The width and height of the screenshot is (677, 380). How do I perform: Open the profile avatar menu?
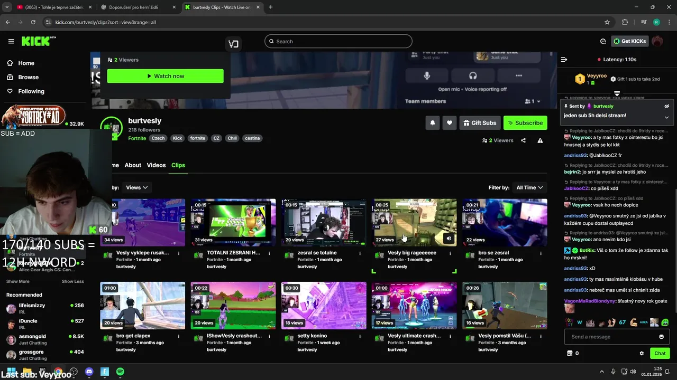pos(657,41)
